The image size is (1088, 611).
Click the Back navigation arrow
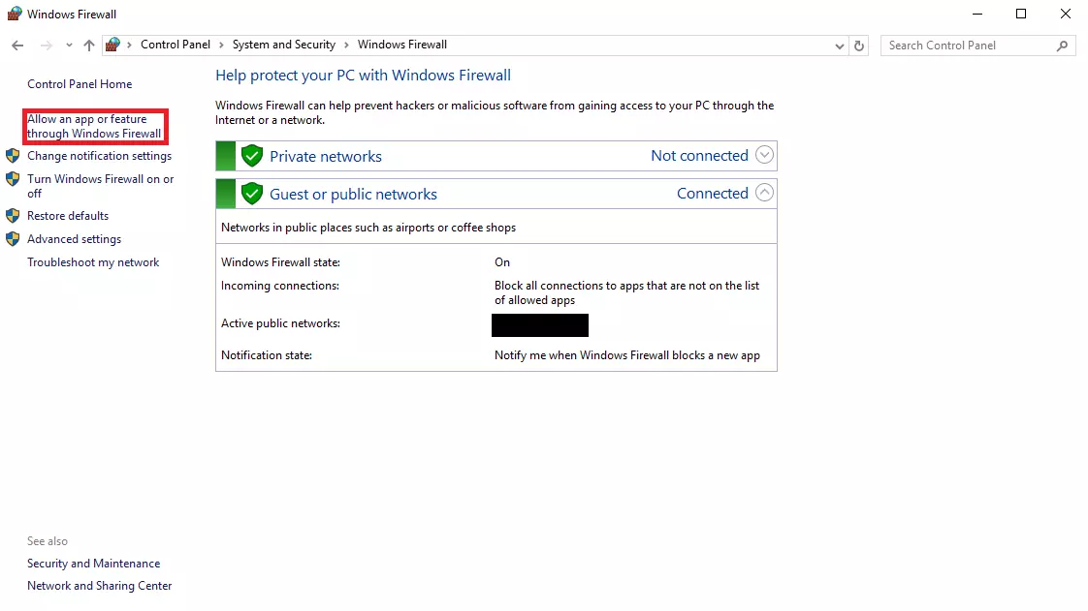[17, 46]
